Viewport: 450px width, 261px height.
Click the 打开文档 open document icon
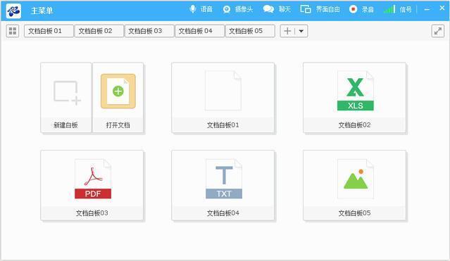tap(118, 91)
